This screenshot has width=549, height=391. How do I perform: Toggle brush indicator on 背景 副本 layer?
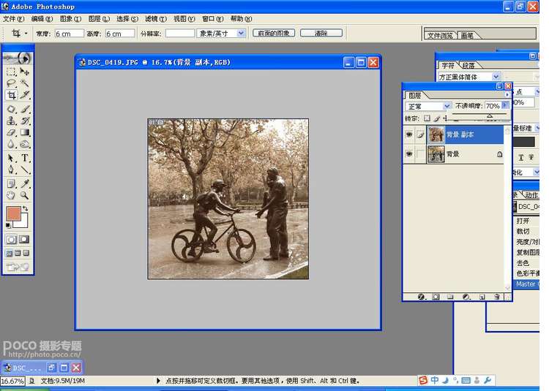pos(420,134)
